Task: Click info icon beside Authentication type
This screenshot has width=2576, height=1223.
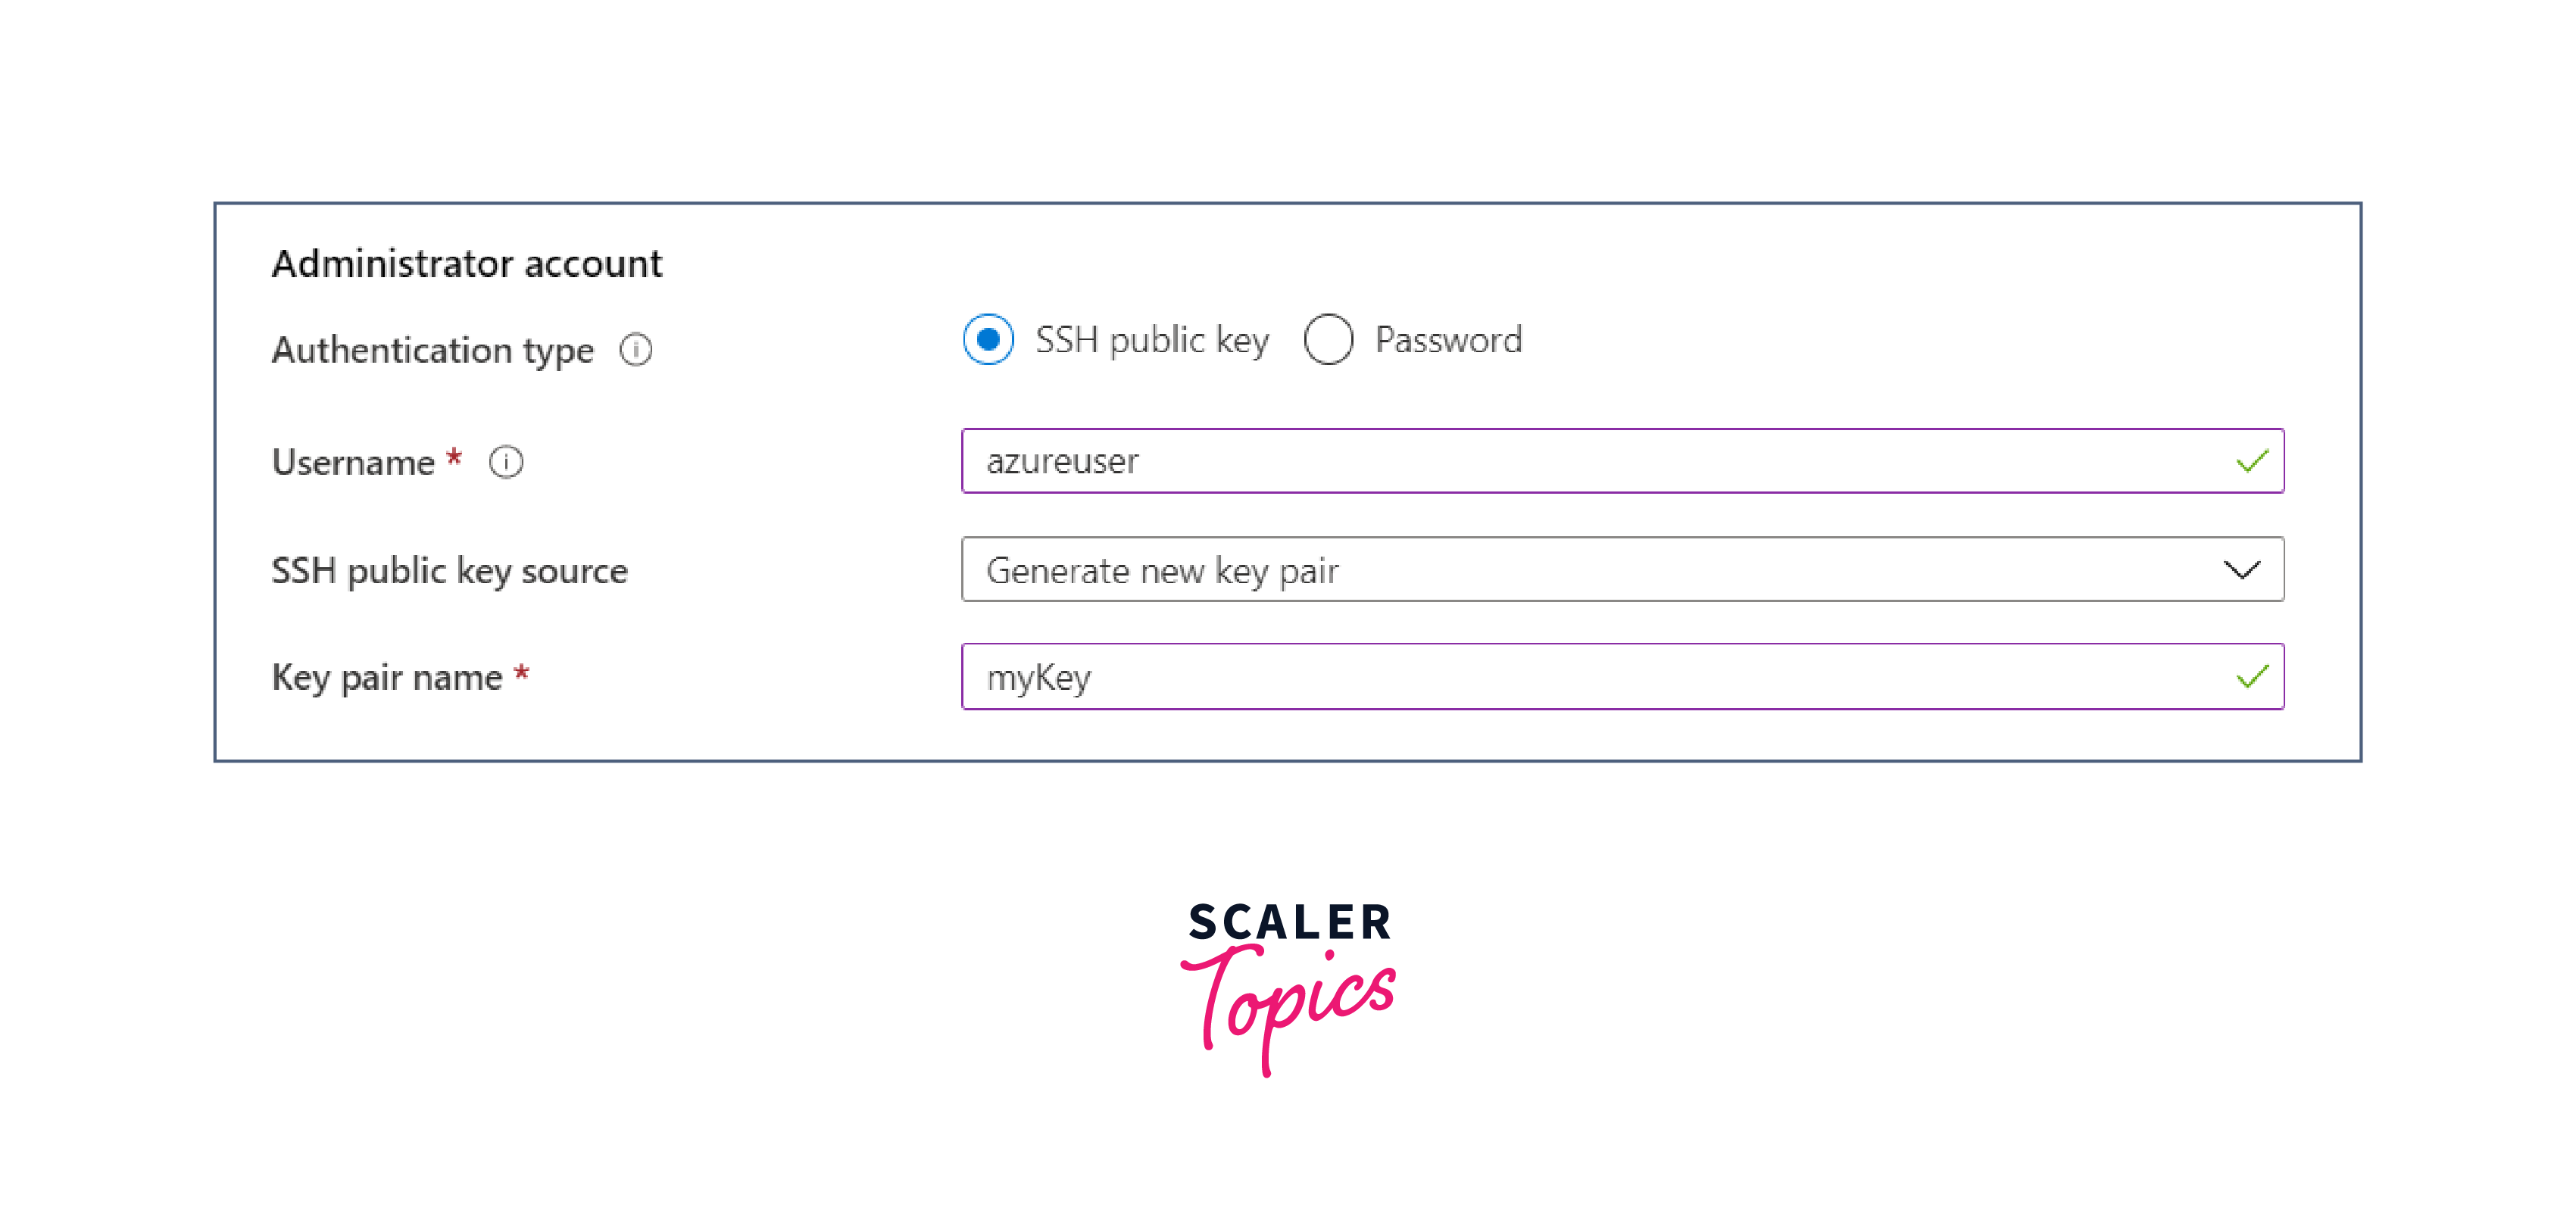Action: click(636, 350)
